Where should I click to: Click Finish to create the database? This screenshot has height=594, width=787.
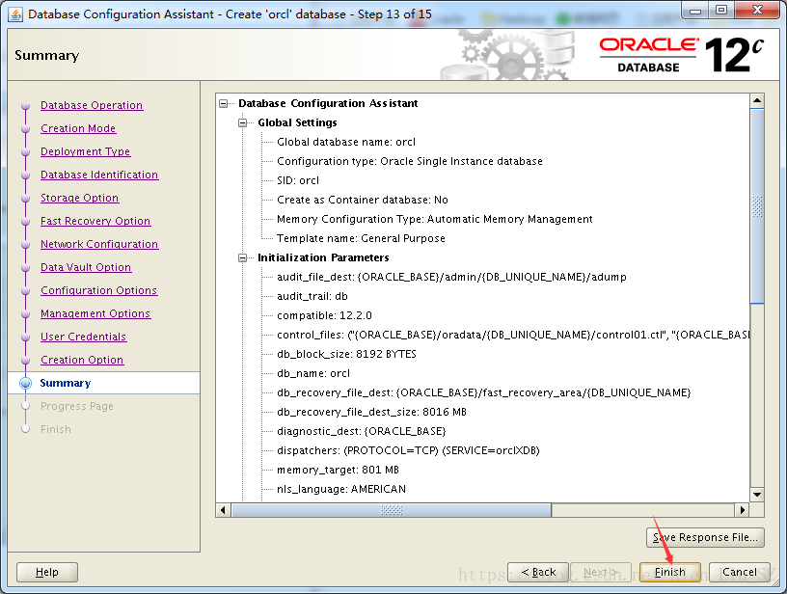[670, 572]
